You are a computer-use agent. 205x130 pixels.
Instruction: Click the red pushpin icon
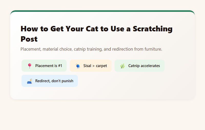coord(29,66)
